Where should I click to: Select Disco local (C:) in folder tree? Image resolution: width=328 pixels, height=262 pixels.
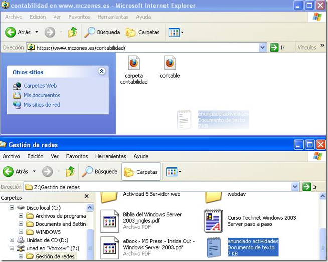click(x=43, y=208)
